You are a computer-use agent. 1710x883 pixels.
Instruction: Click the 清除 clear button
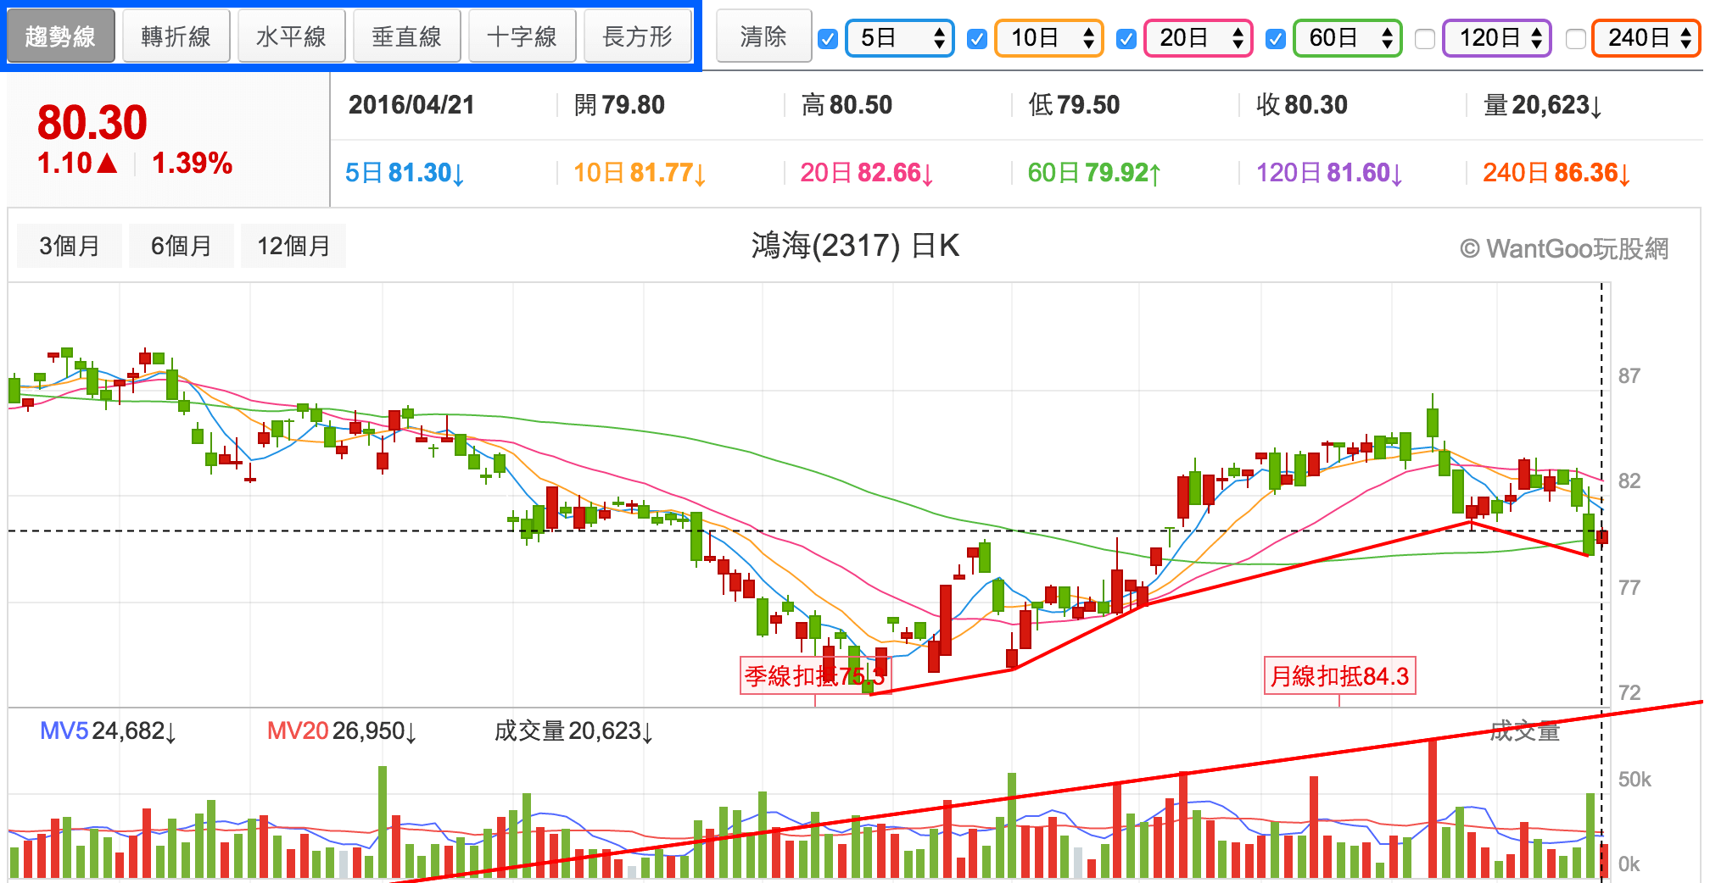(x=763, y=36)
